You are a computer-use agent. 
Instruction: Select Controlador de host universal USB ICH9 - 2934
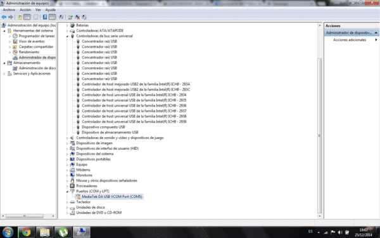134,95
